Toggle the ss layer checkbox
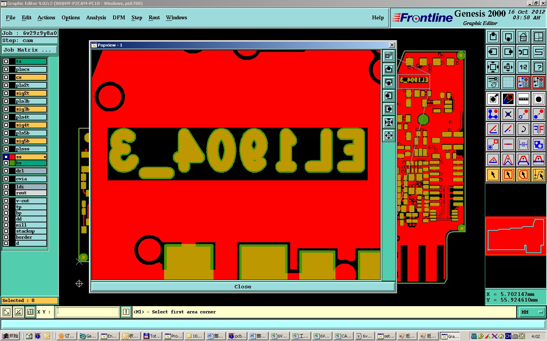Screen dimensions: 547x341 point(6,157)
